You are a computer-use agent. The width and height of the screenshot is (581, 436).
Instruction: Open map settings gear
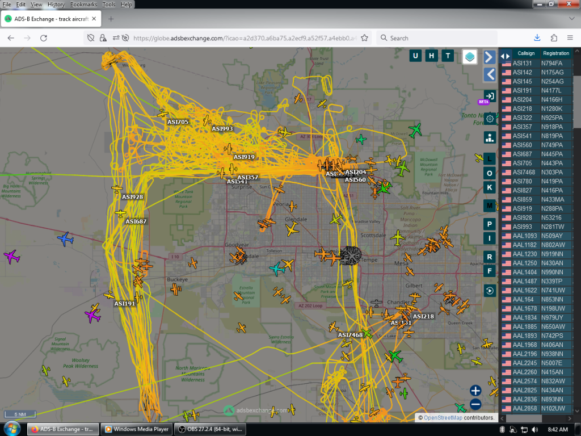pos(490,119)
